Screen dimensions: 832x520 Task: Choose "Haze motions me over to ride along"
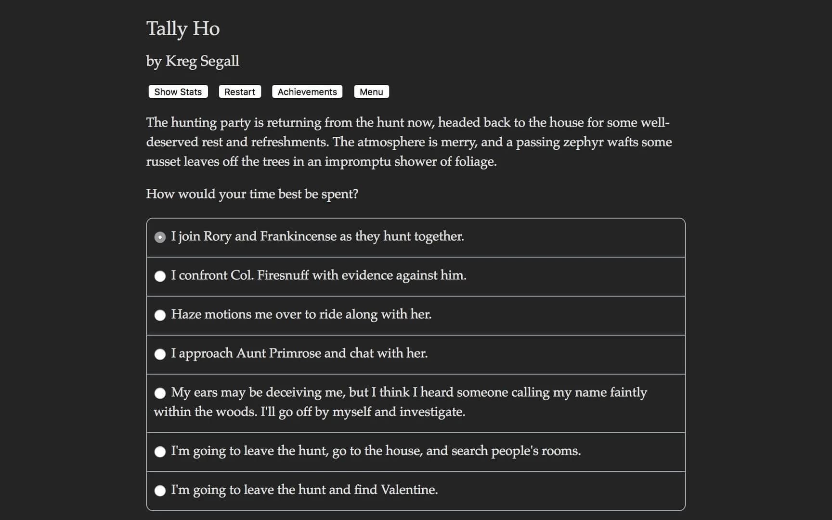[x=301, y=314]
